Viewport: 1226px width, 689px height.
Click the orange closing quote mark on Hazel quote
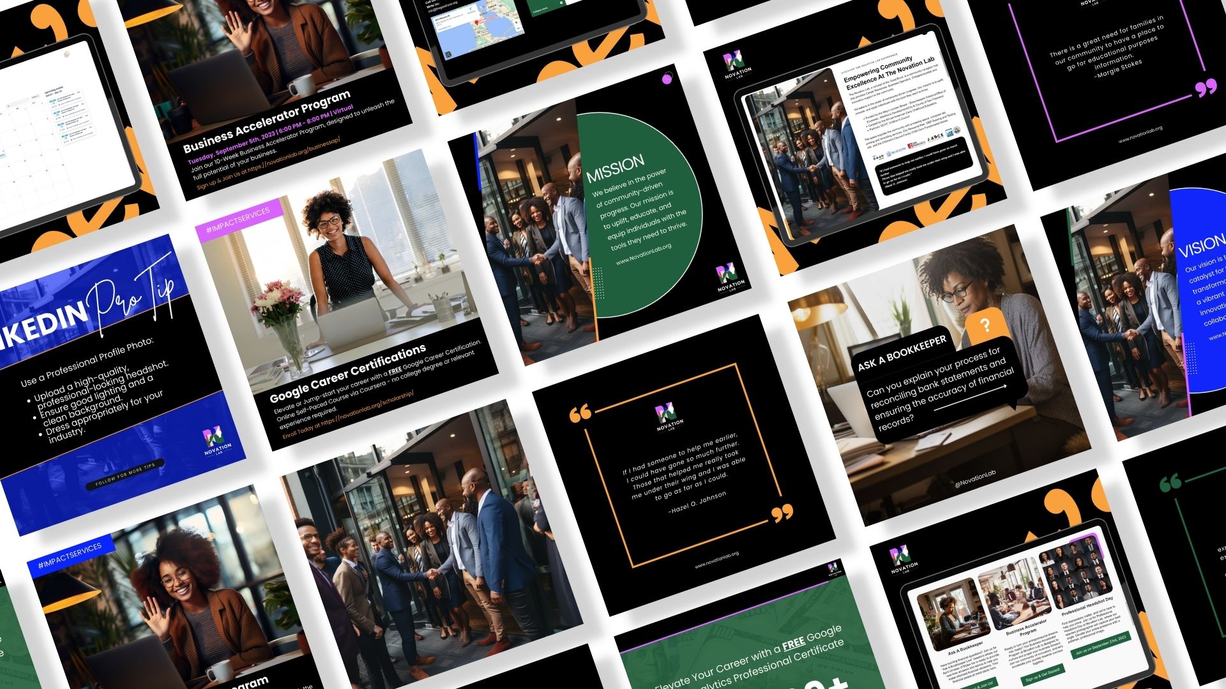(x=782, y=512)
